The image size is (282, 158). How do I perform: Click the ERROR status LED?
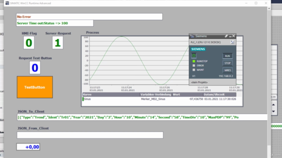[x=194, y=65]
